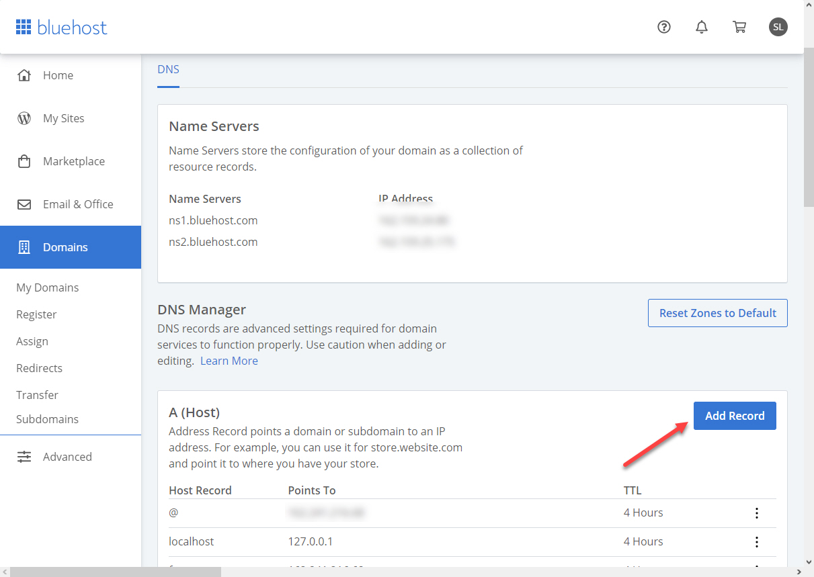Open Marketplace in the sidebar

[71, 161]
